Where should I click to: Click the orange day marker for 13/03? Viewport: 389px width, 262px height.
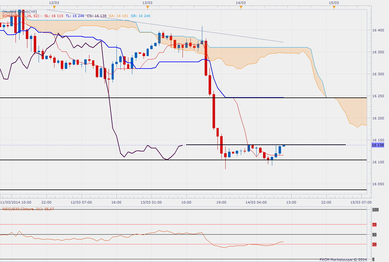coord(148,7)
